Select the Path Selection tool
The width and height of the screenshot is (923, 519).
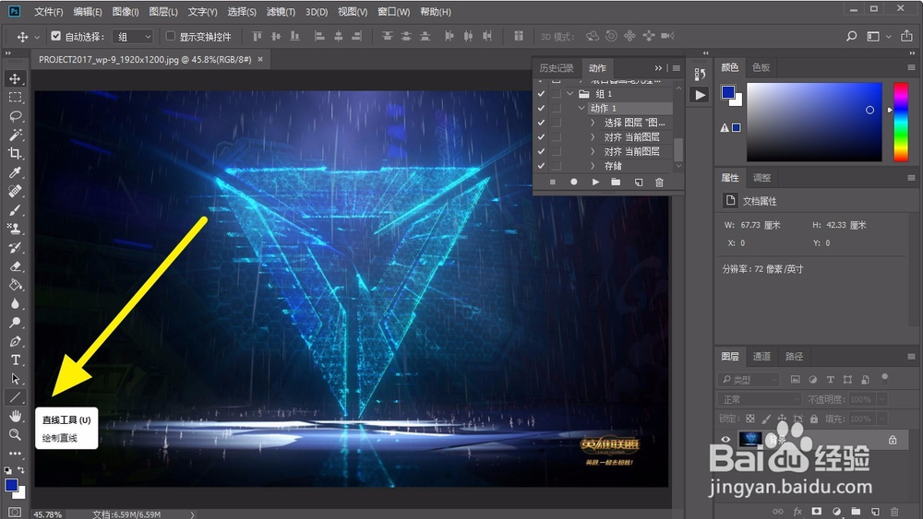click(16, 379)
